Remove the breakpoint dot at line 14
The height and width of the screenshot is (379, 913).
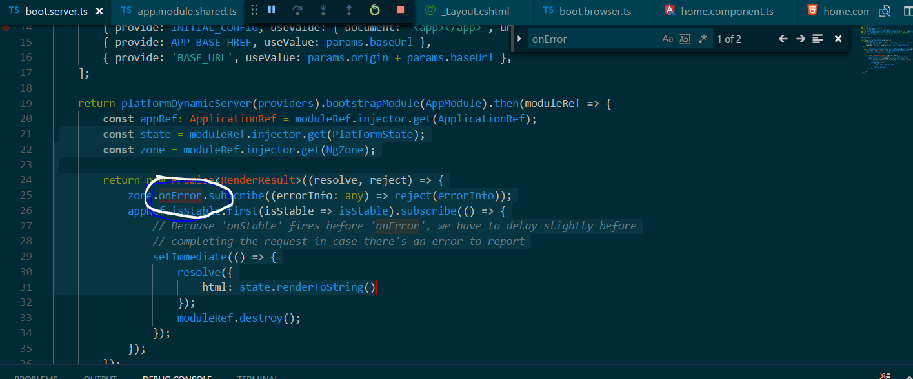coord(5,27)
